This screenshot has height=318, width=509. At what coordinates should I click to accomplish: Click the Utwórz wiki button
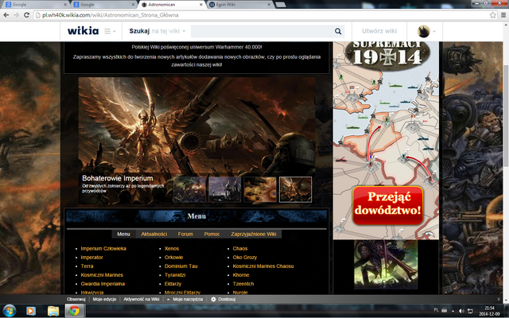379,31
